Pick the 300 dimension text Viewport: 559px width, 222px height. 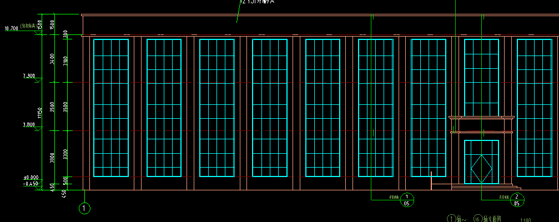click(65, 35)
